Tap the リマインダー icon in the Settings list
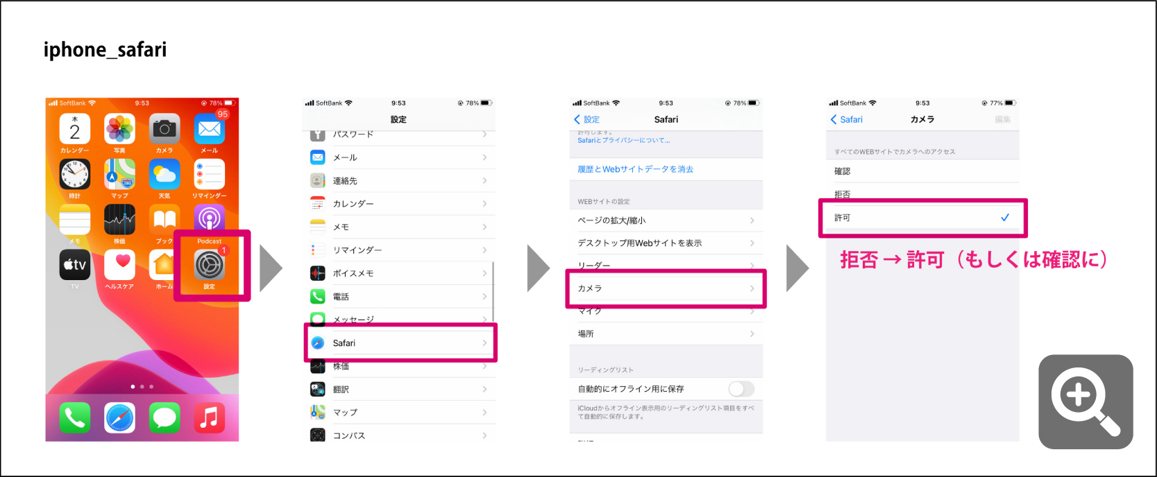This screenshot has width=1157, height=477. [317, 250]
